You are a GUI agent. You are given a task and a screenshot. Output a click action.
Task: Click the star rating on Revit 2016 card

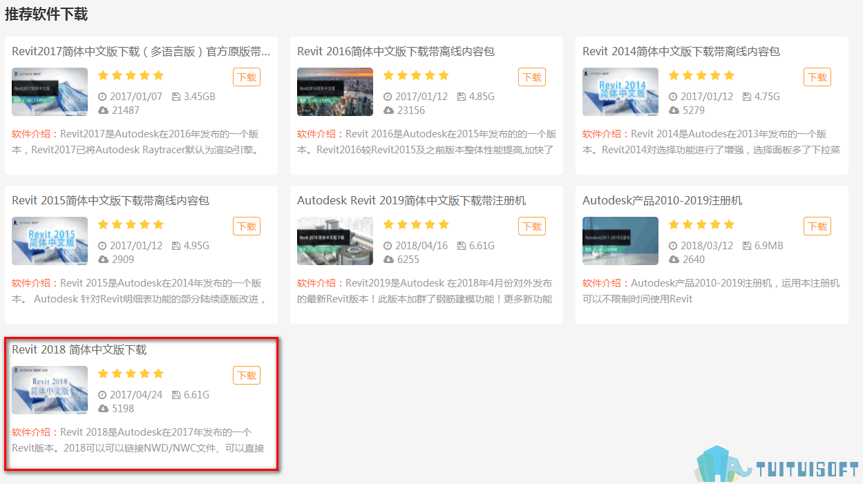[x=417, y=75]
